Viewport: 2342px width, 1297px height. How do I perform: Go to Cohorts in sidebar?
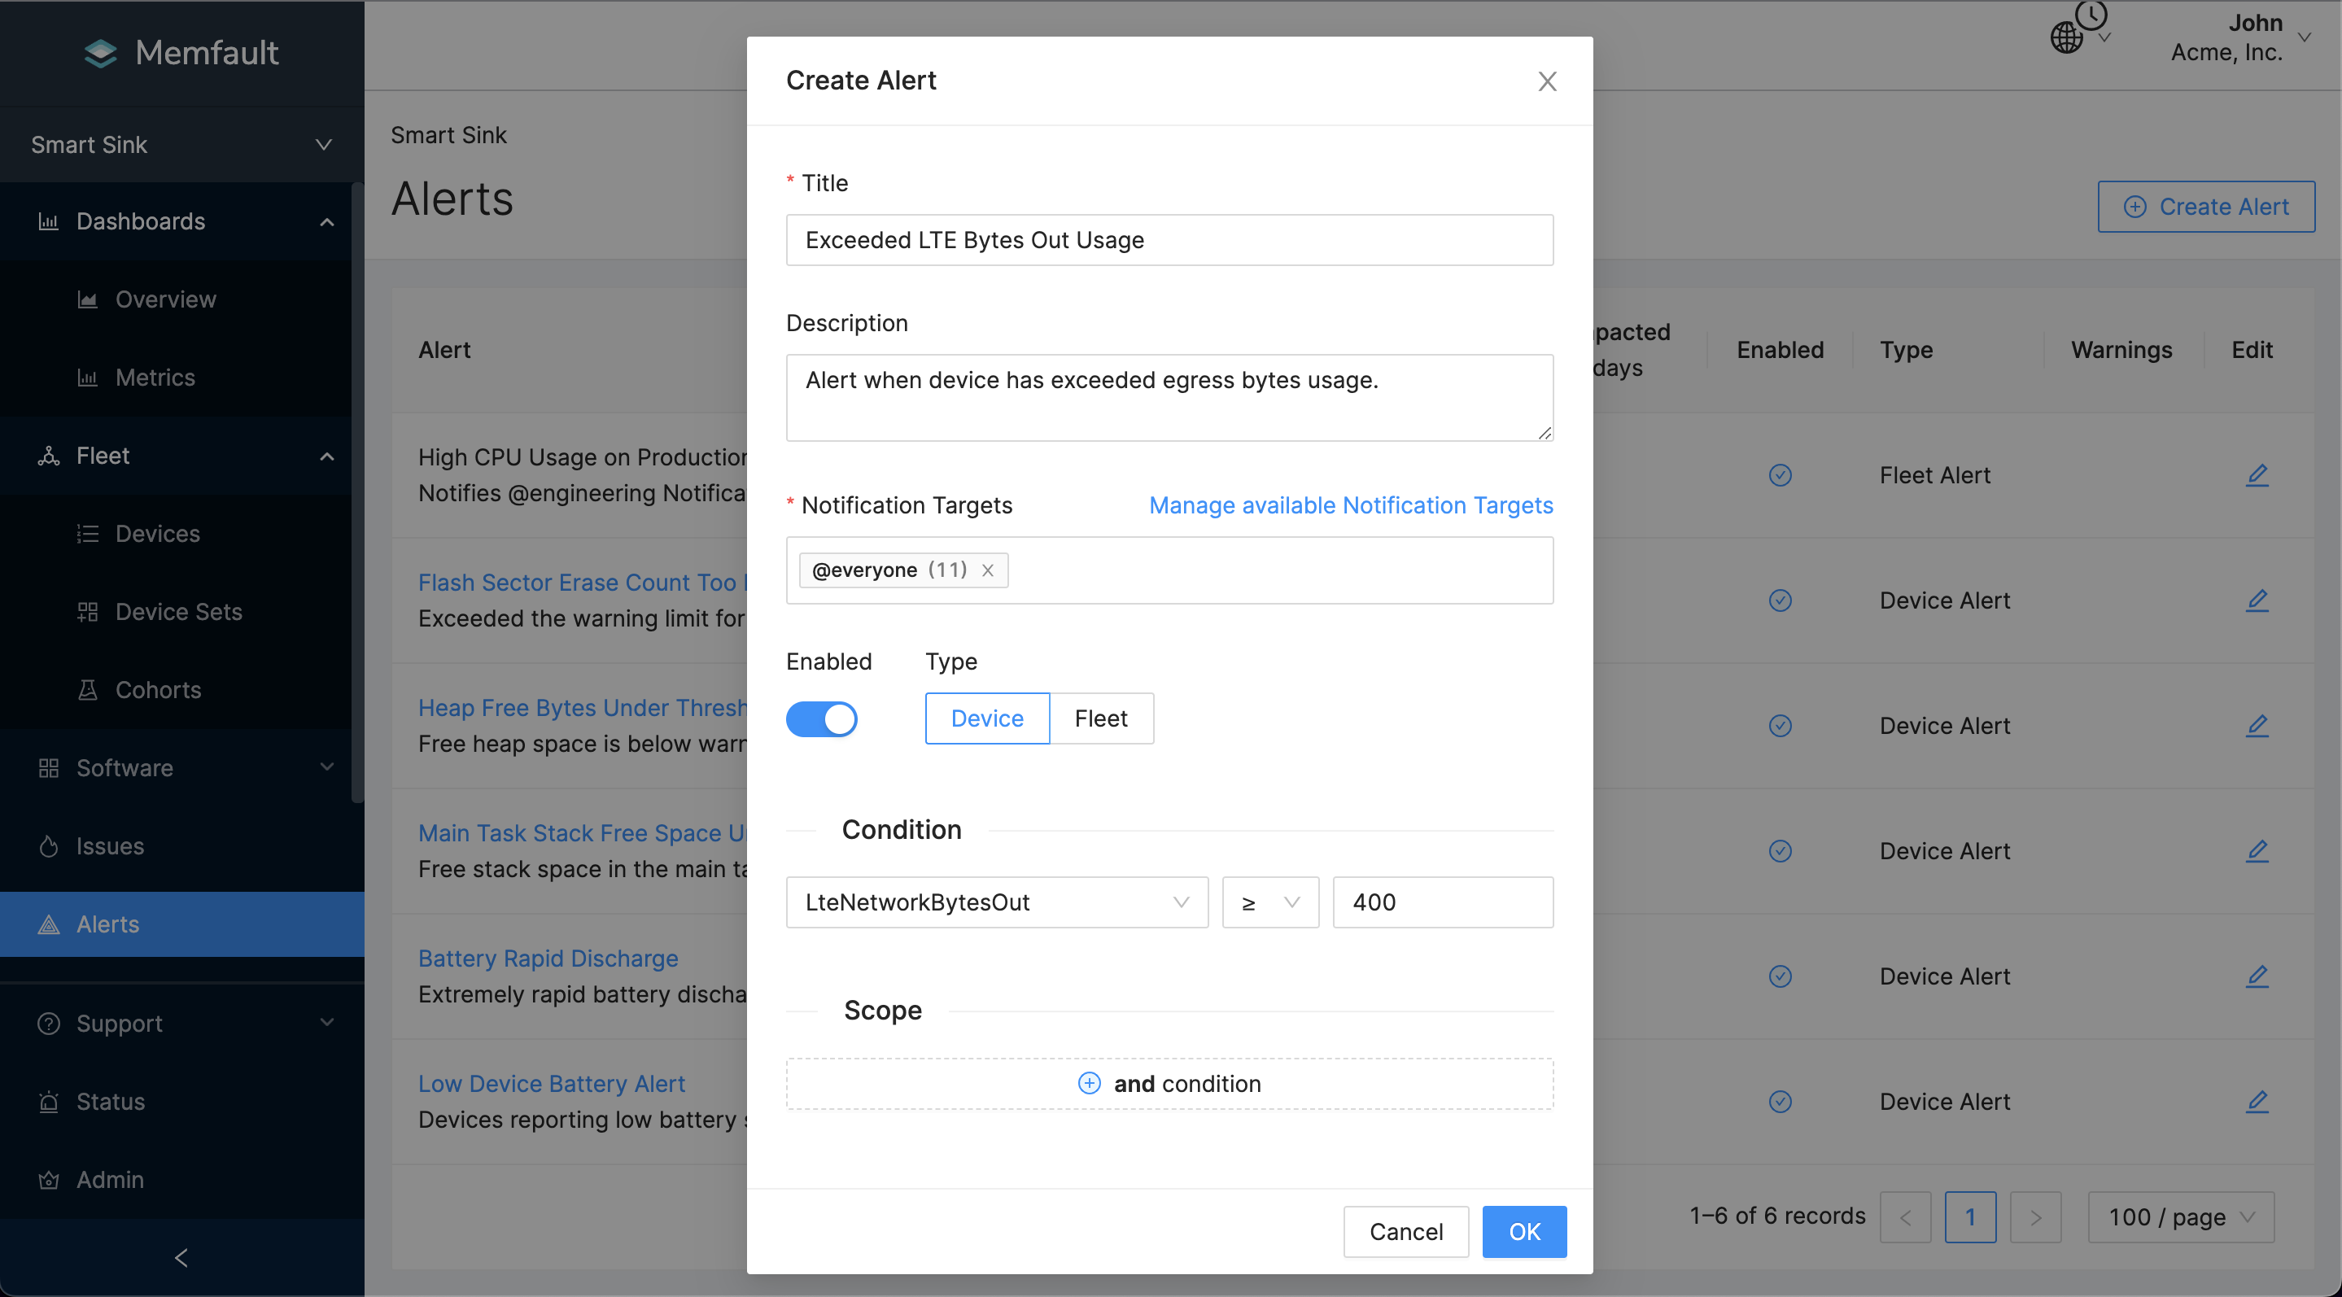158,690
